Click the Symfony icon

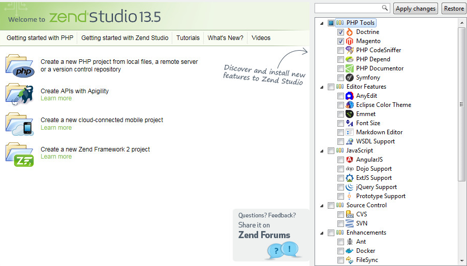click(x=349, y=78)
